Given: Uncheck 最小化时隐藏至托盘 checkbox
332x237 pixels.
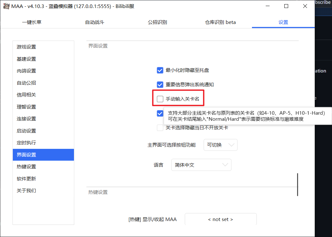Looking at the screenshot, I should point(160,70).
